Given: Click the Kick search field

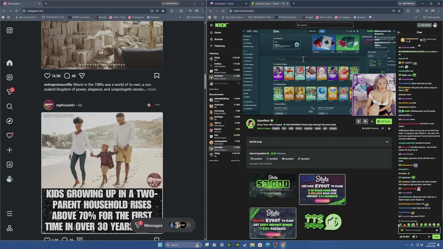Looking at the screenshot, I should pyautogui.click(x=325, y=25).
